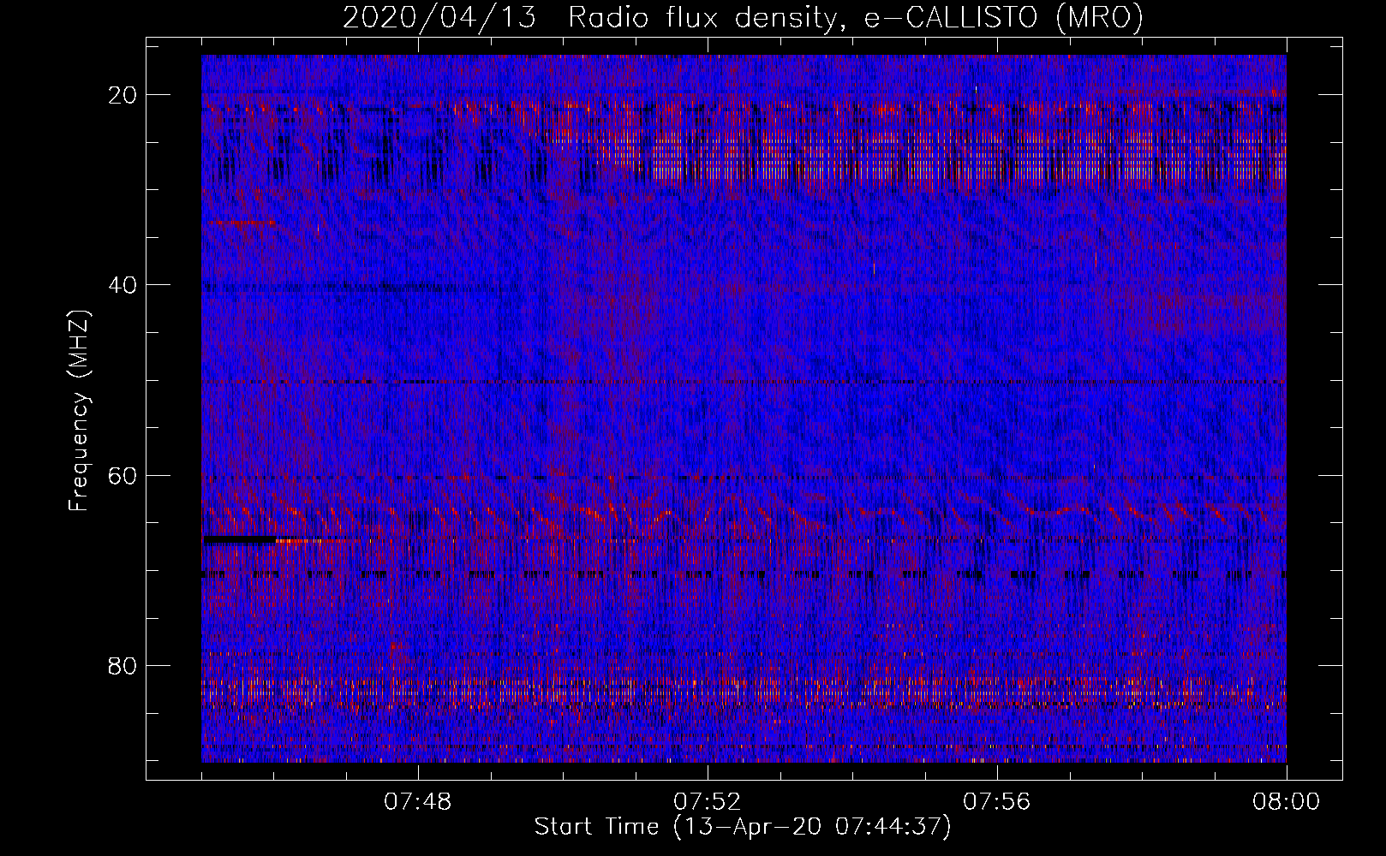Click the plot title 'Radio flux density, e-CALLISTO (MRO)'
The height and width of the screenshot is (856, 1386).
[x=855, y=17]
